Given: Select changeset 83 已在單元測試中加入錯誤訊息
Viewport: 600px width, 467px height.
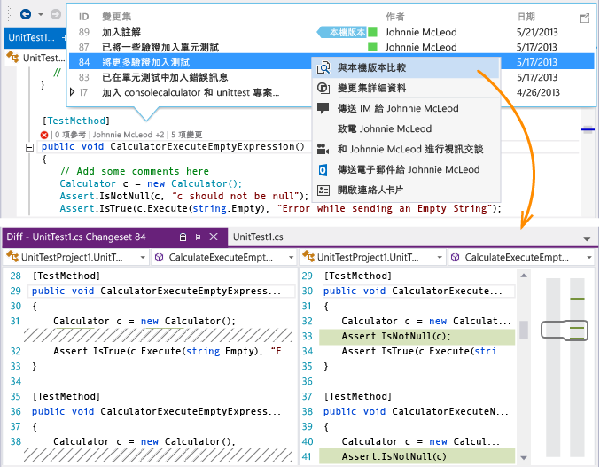Looking at the screenshot, I should tap(191, 77).
